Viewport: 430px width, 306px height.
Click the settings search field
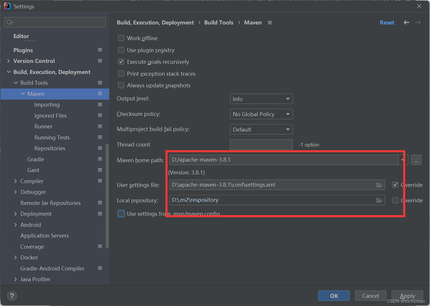55,22
